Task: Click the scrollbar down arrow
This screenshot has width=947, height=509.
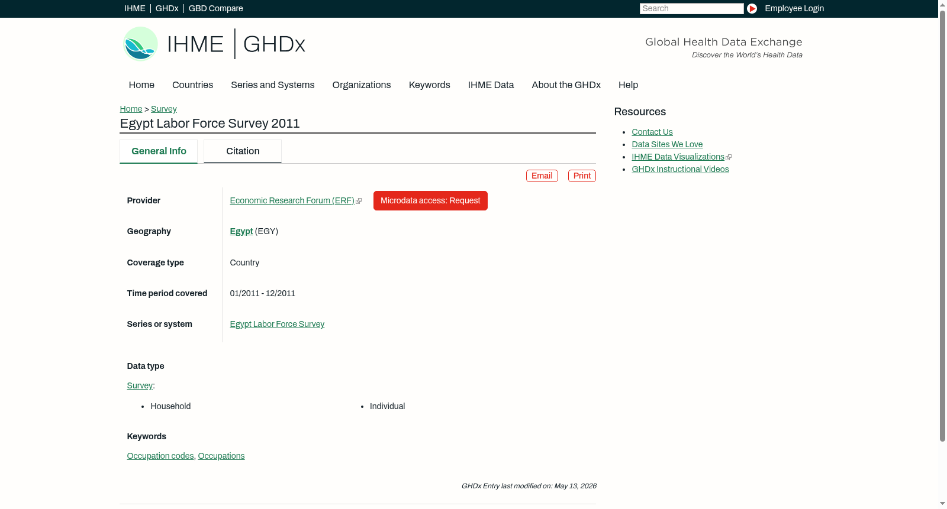Action: pos(942,504)
